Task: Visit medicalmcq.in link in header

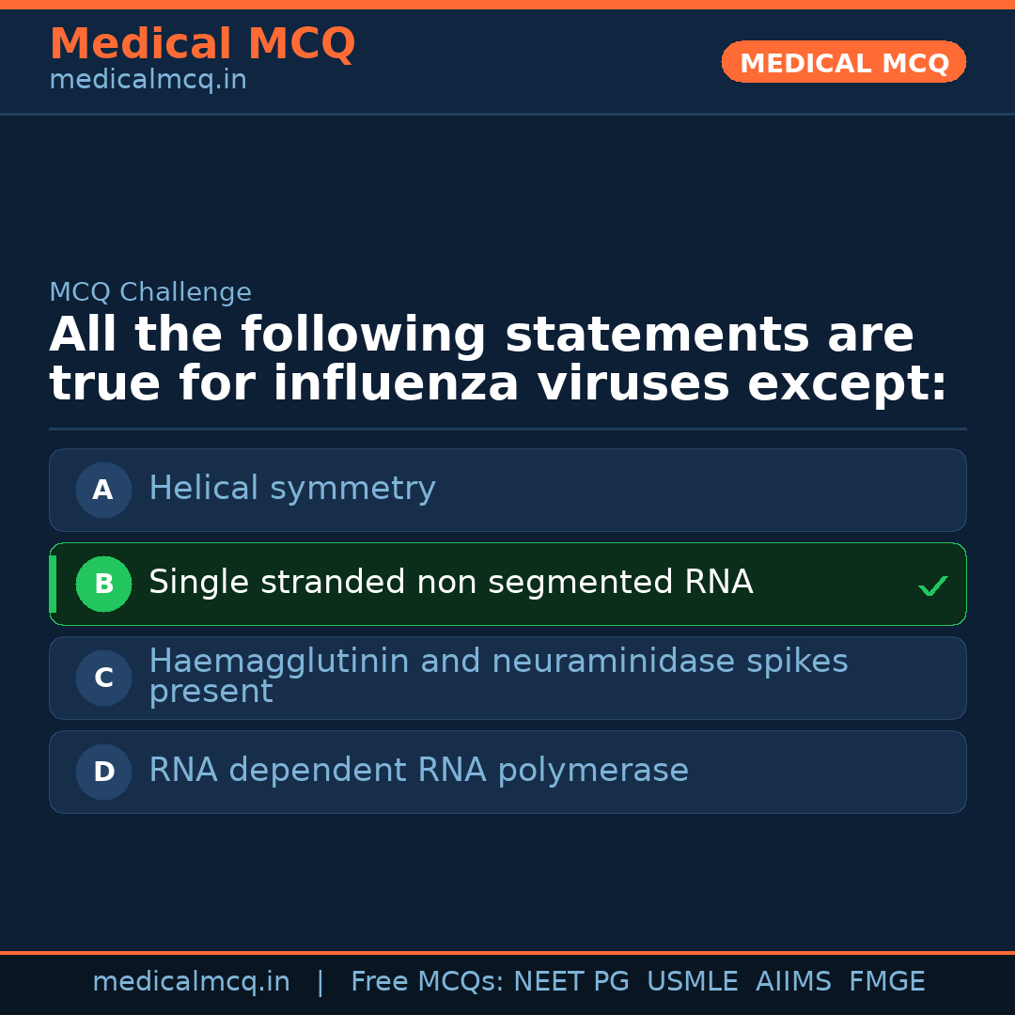Action: [x=148, y=81]
